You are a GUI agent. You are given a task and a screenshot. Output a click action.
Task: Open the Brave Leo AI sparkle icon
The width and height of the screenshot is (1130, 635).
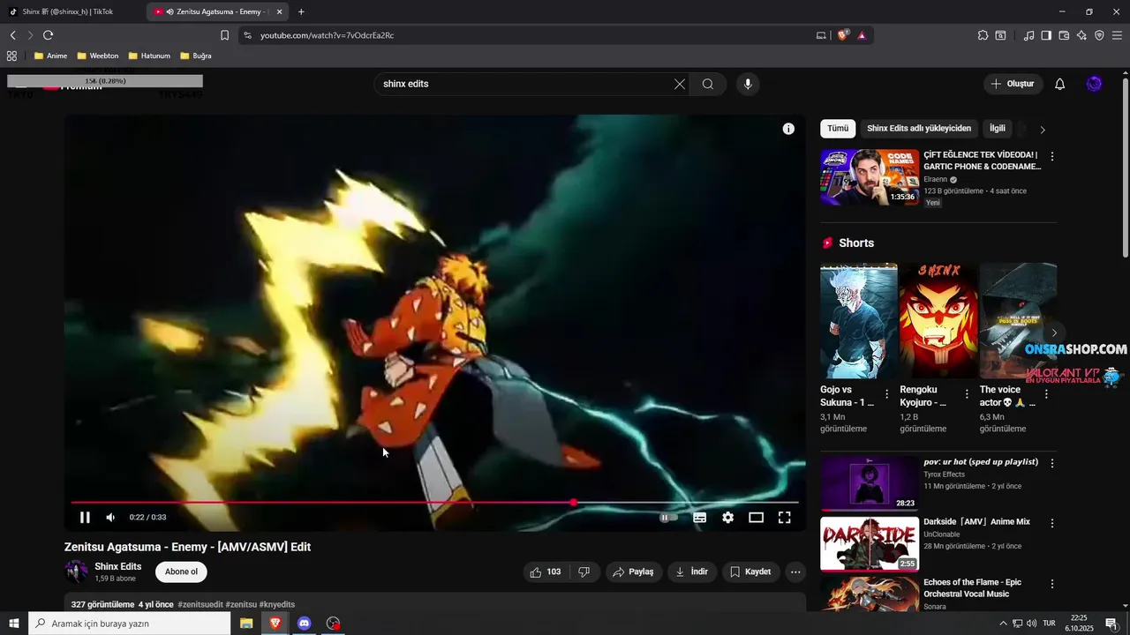pyautogui.click(x=1081, y=35)
